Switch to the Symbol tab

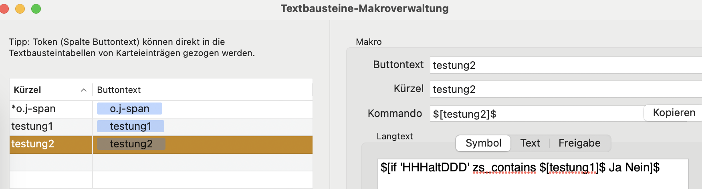[483, 143]
